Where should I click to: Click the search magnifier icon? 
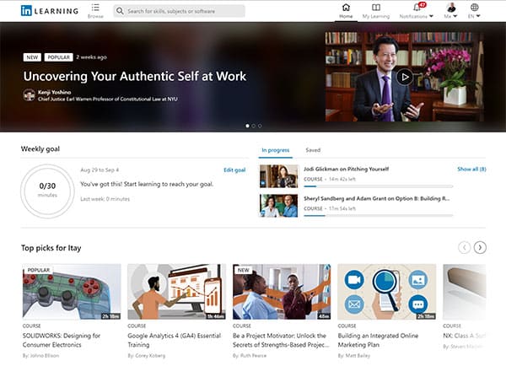(x=120, y=11)
